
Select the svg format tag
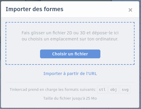125,89
